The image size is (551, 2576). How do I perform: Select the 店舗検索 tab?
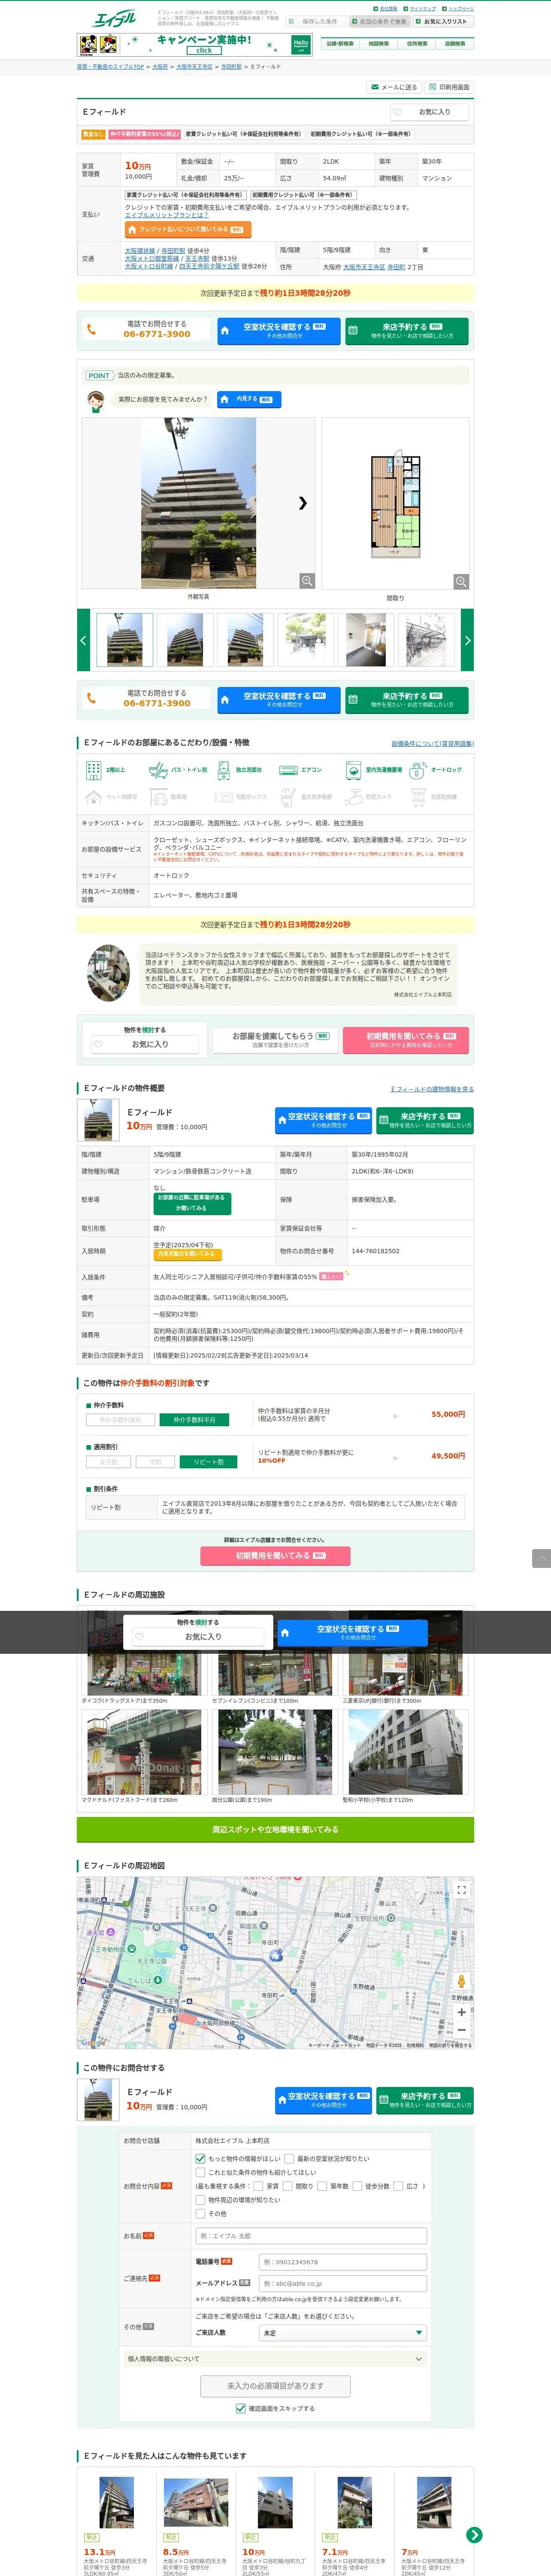coord(455,44)
